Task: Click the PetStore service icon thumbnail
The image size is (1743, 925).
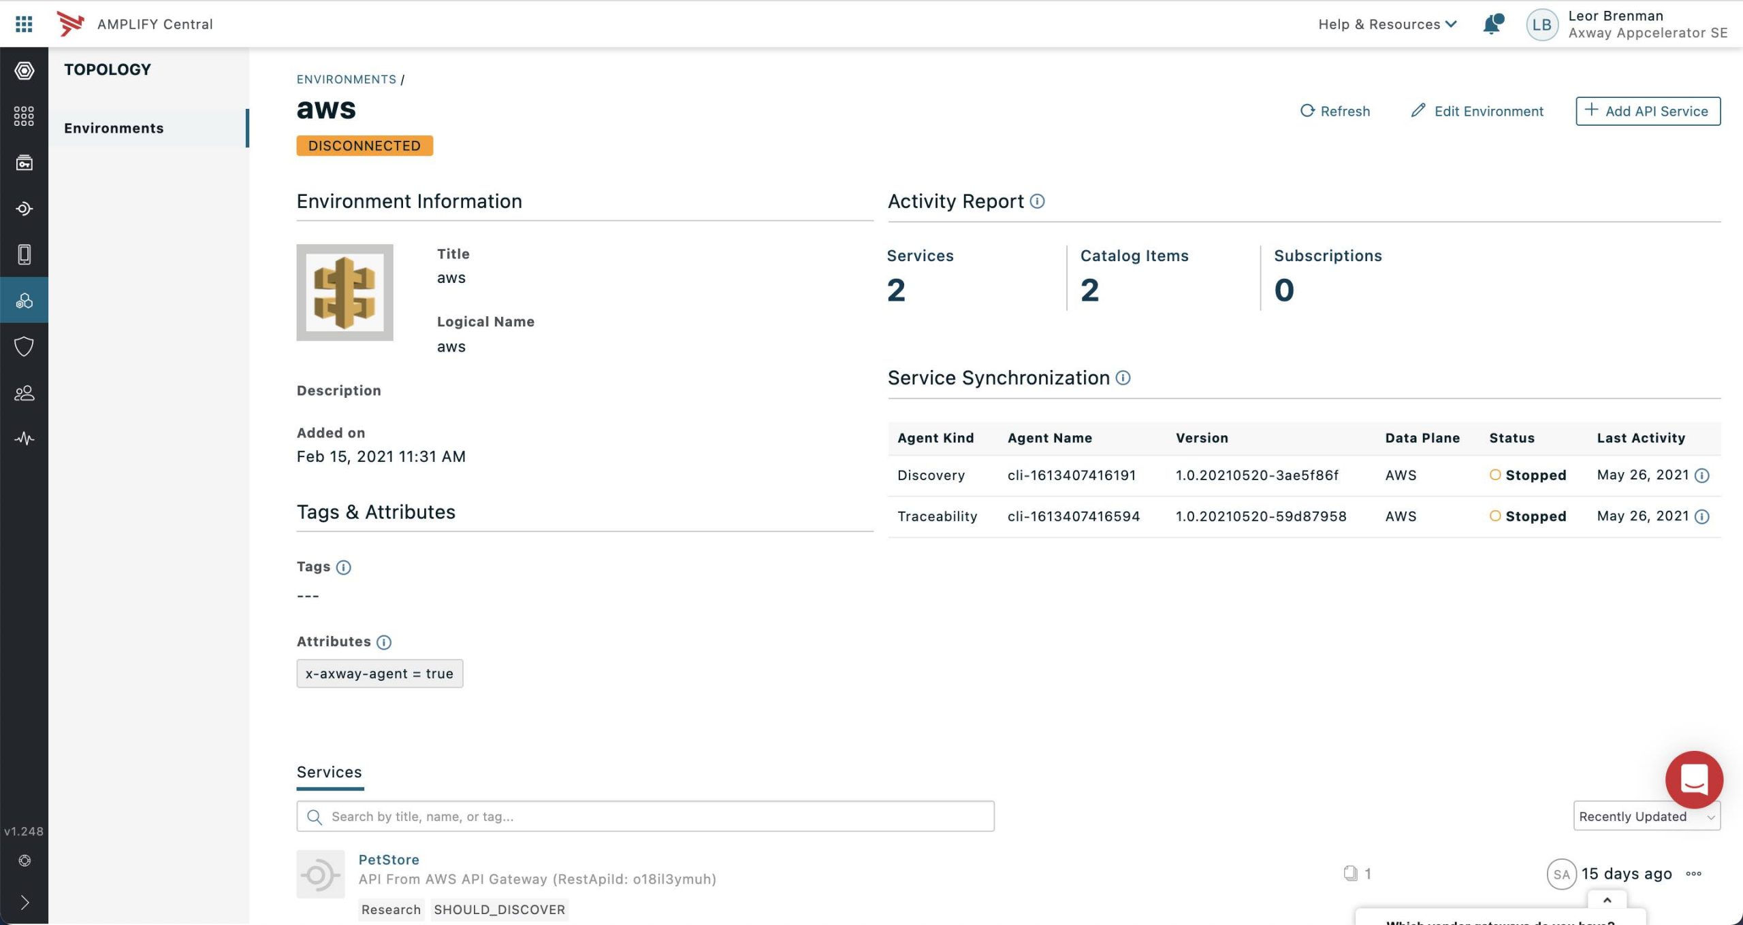Action: point(321,874)
